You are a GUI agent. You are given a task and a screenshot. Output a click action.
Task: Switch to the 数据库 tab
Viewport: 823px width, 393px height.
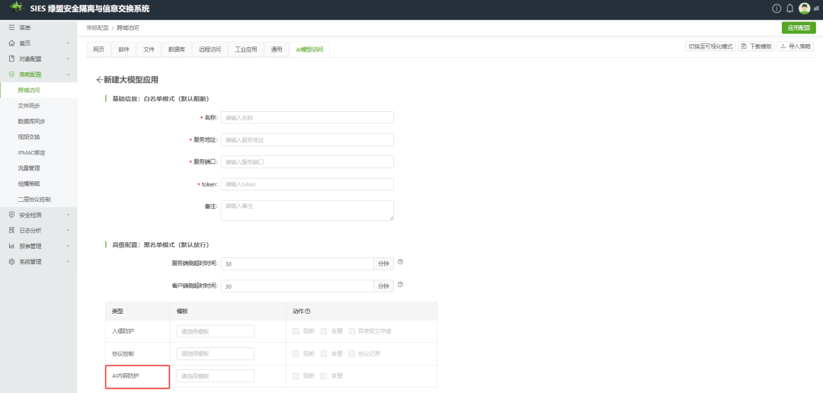[x=176, y=50]
